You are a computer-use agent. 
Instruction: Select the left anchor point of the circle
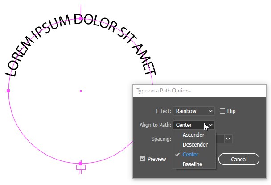click(x=8, y=91)
